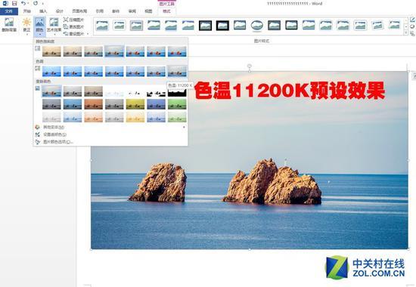Click the Save icon in quick access toolbar
This screenshot has width=416, height=287.
[14, 4]
